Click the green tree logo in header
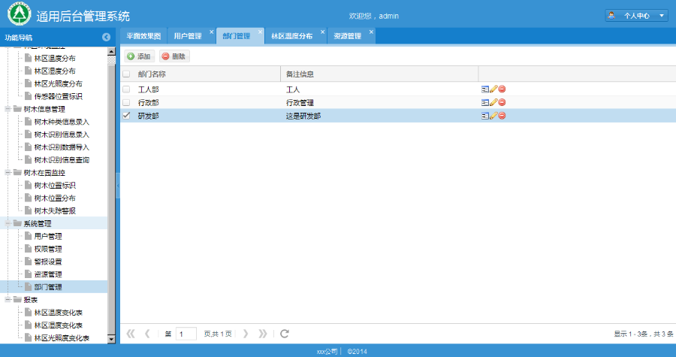The width and height of the screenshot is (676, 357). point(19,14)
